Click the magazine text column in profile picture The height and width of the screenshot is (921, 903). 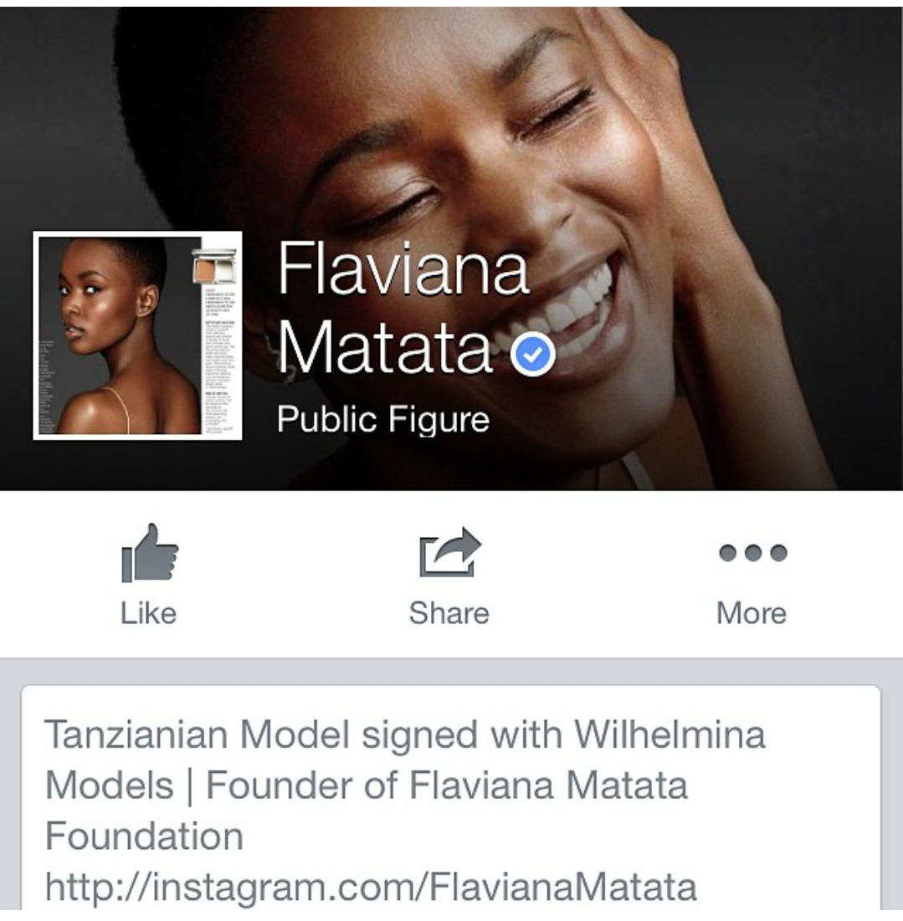[x=221, y=360]
